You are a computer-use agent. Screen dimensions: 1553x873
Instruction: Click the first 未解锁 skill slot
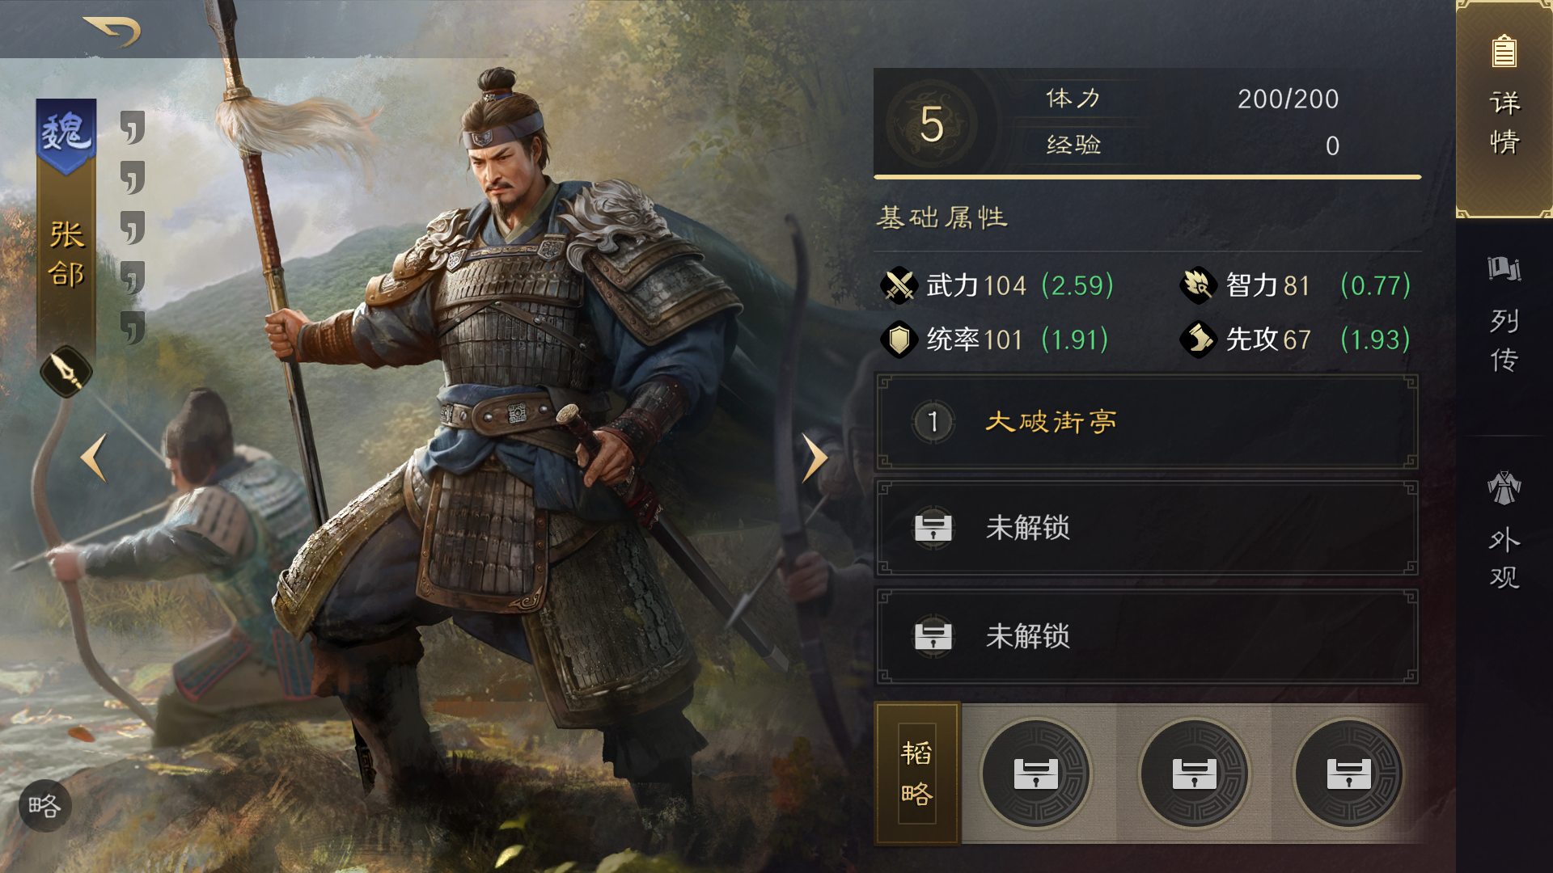pos(1147,529)
